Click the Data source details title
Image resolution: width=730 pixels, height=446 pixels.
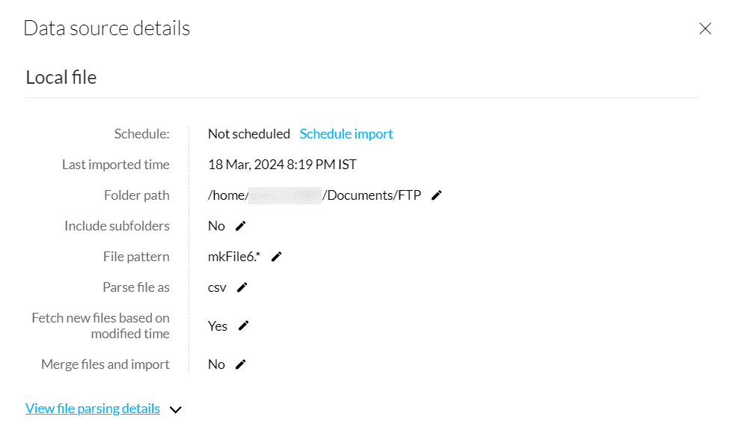tap(107, 28)
